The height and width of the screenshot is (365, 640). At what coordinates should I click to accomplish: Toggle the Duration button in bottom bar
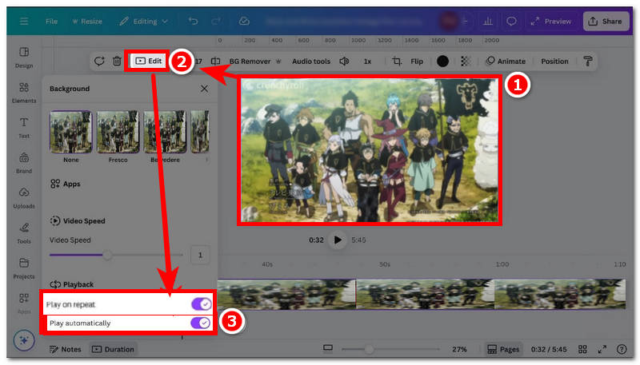[113, 349]
